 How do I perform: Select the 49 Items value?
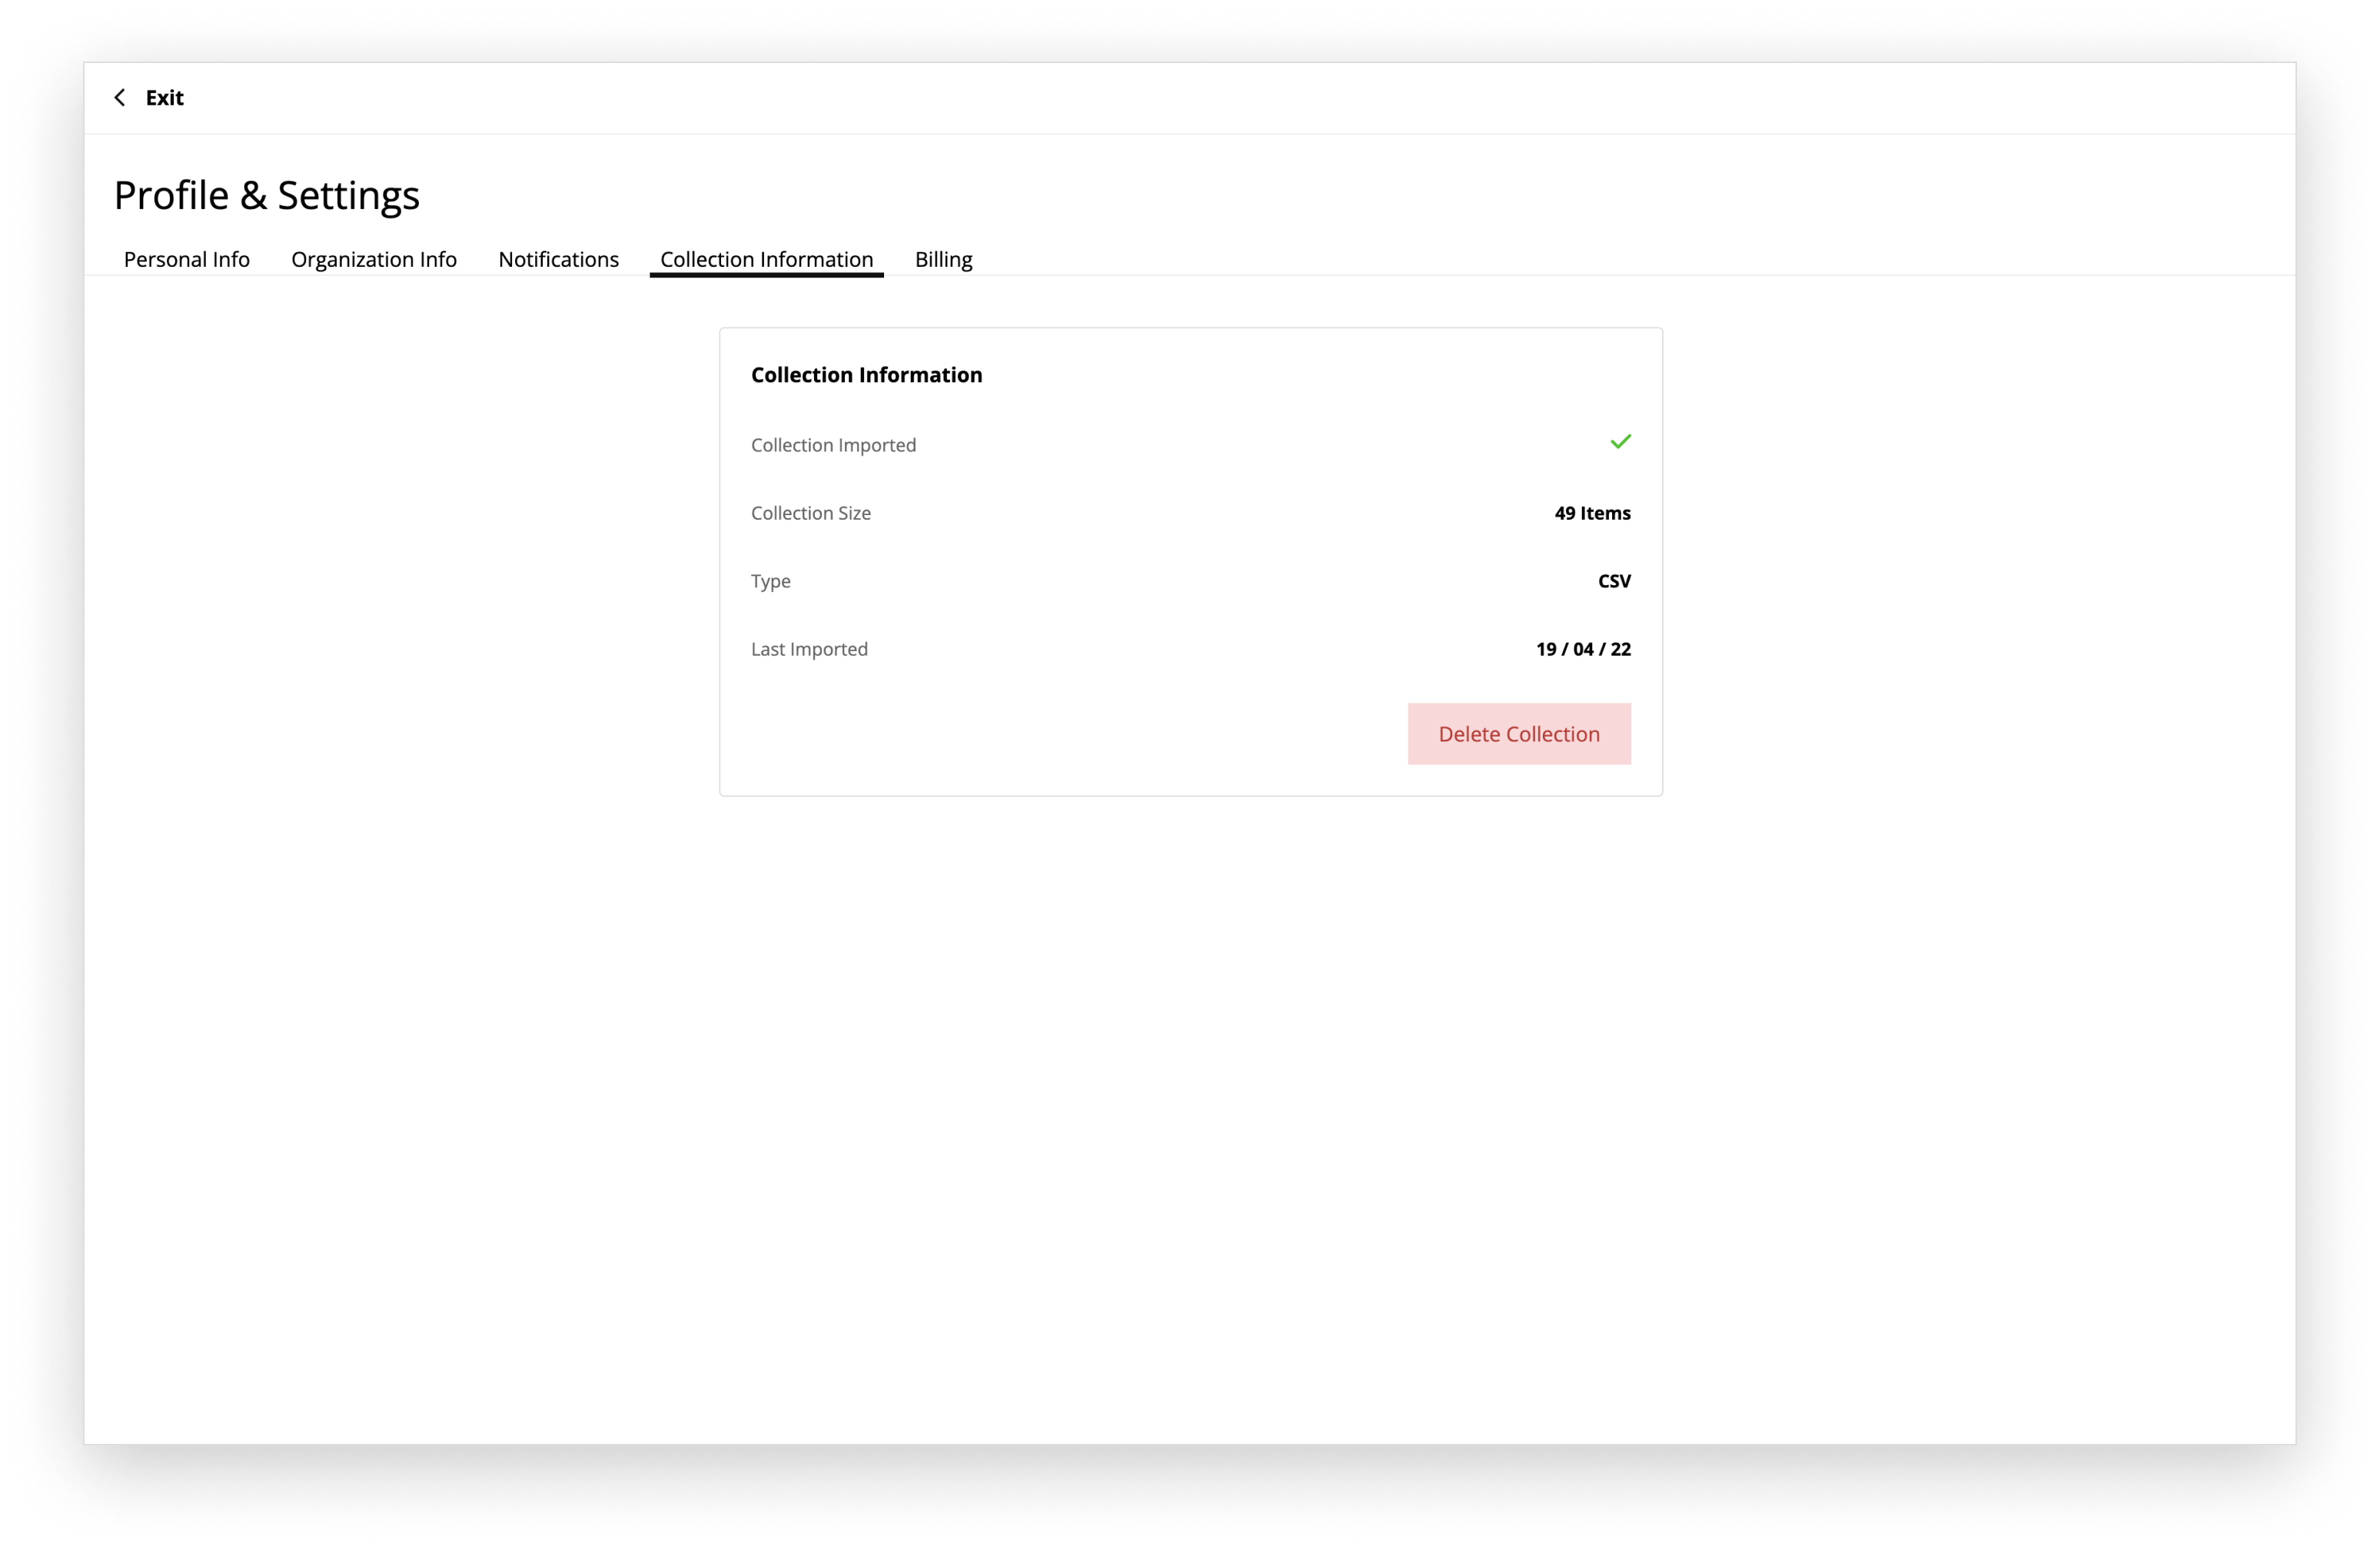(1593, 513)
